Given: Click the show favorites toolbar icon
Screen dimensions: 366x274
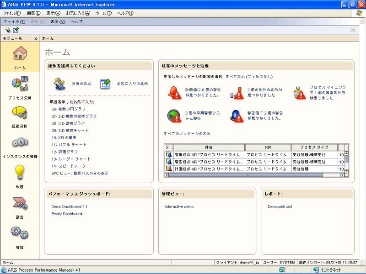Looking at the screenshot, I should tap(16, 30).
